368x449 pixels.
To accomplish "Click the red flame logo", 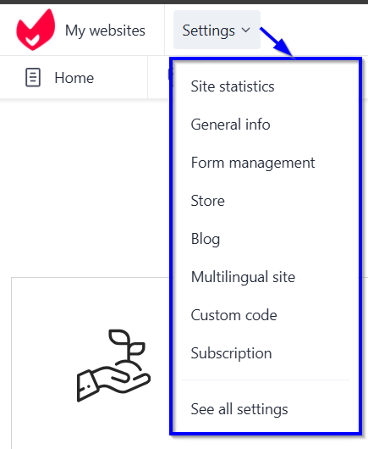I will pyautogui.click(x=36, y=30).
